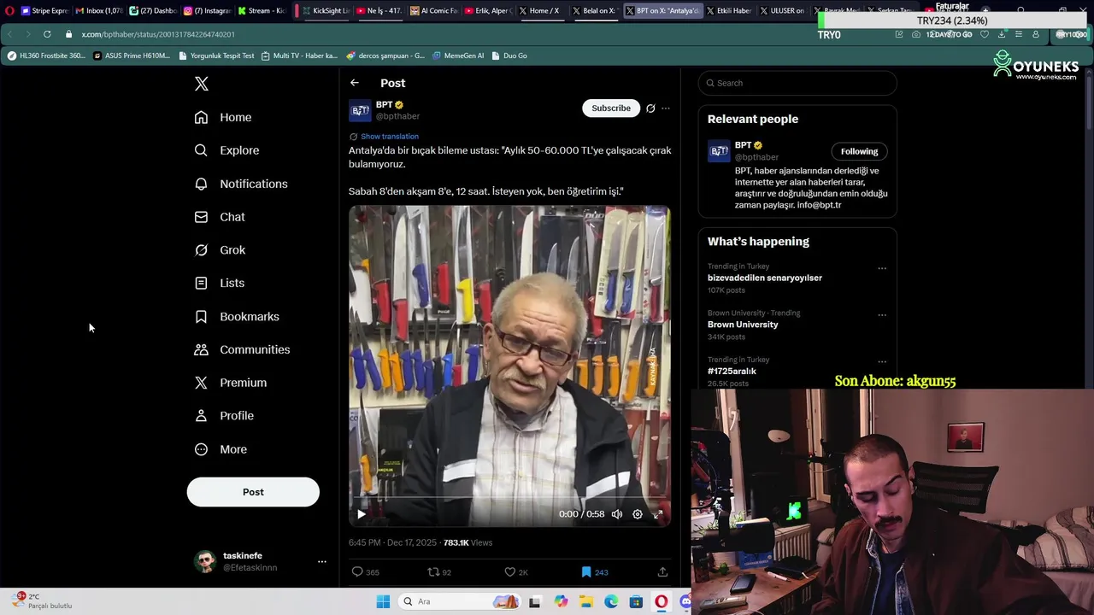The image size is (1094, 615).
Task: Click the taskinefe profile avatar
Action: pyautogui.click(x=205, y=561)
